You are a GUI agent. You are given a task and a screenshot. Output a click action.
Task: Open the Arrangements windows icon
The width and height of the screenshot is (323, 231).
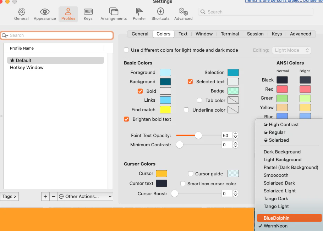coord(114,14)
